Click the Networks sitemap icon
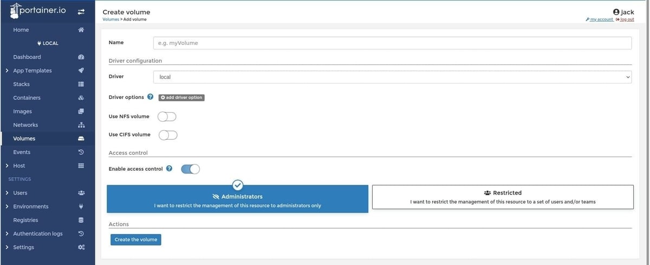This screenshot has width=650, height=265. click(x=81, y=125)
